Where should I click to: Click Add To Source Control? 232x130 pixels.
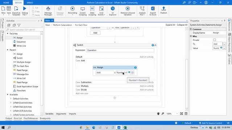point(211,123)
